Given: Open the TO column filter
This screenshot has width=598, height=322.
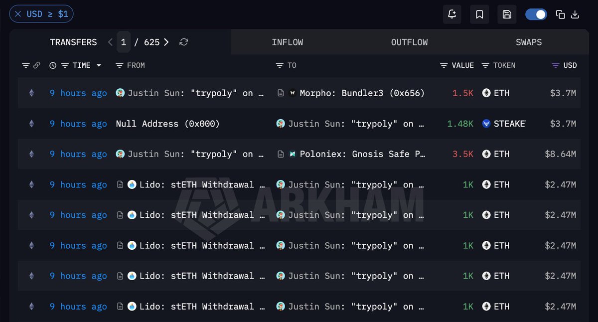Looking at the screenshot, I should [280, 65].
